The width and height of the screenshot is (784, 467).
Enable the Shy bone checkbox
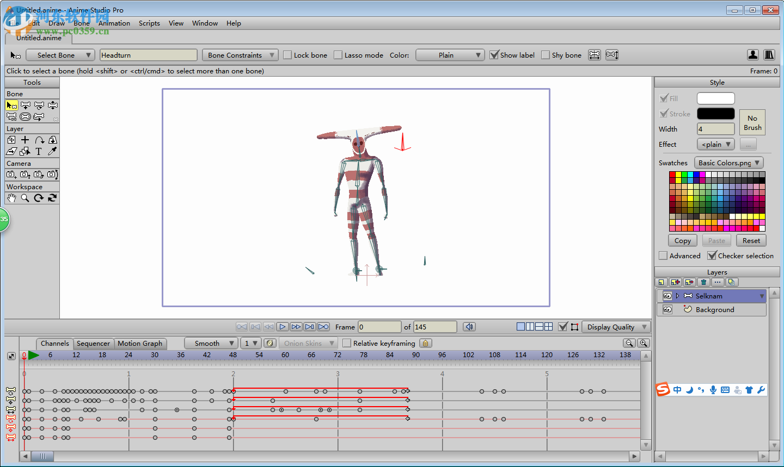tap(545, 54)
